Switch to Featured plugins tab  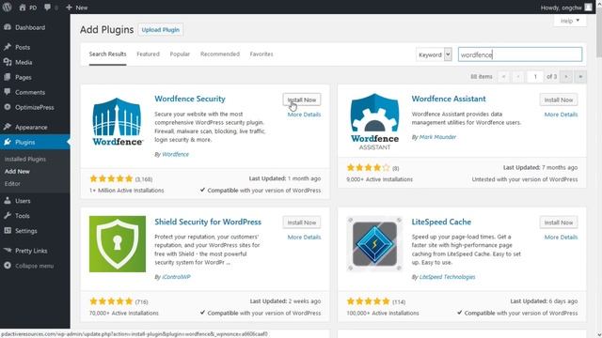[x=148, y=54]
